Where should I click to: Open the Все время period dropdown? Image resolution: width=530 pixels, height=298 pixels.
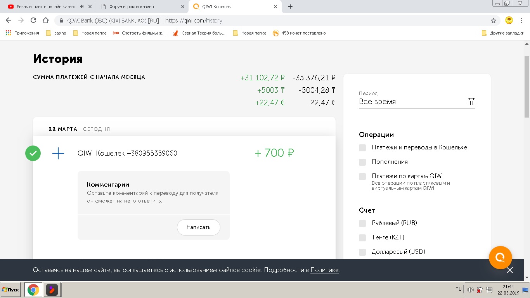(x=417, y=102)
